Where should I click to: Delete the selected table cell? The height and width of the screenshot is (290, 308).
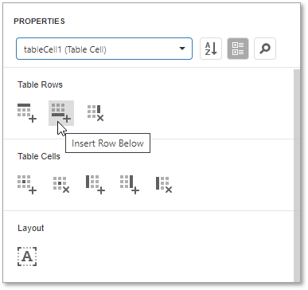(x=61, y=185)
